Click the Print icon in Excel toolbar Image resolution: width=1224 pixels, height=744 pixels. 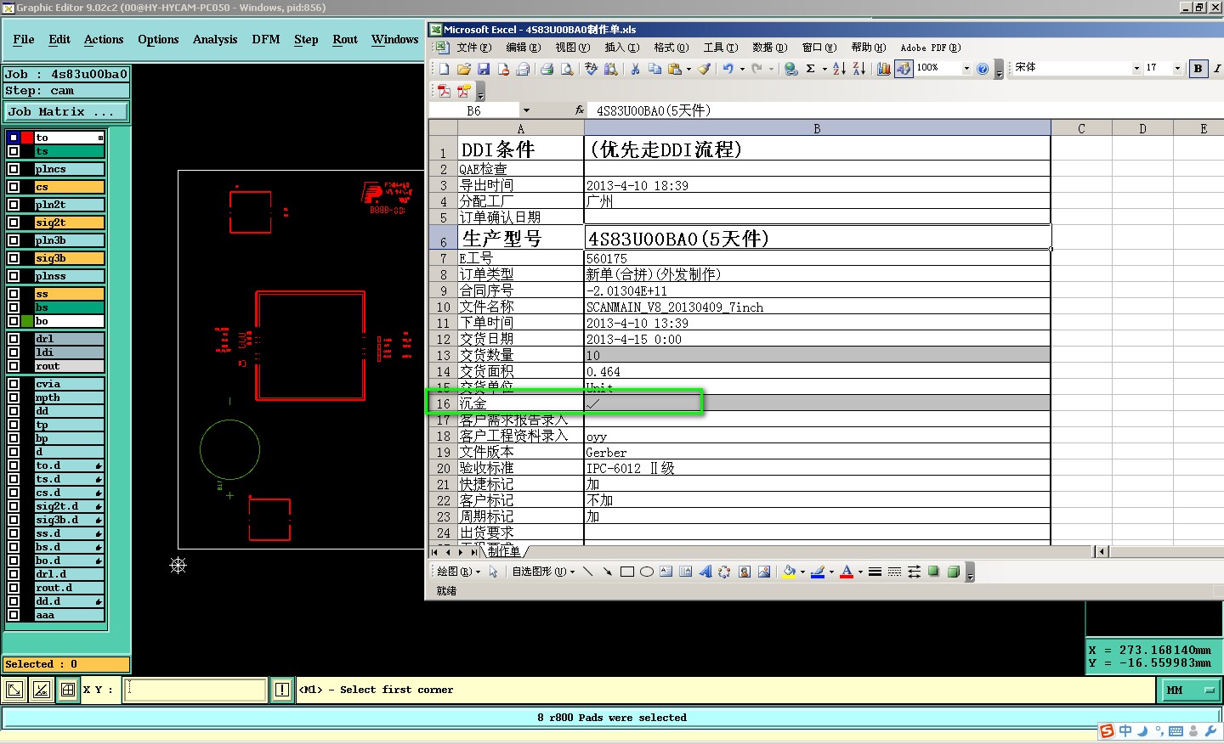(547, 69)
